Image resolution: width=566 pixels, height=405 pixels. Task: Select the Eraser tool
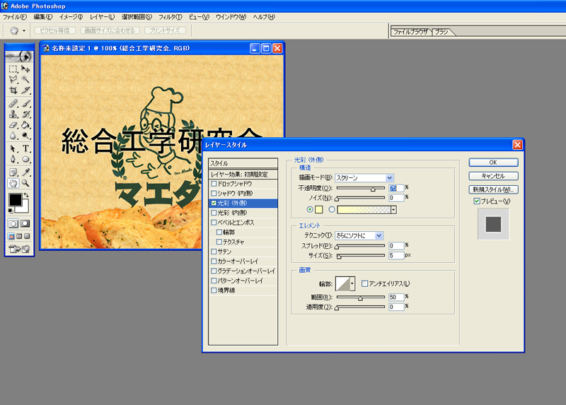tap(13, 125)
